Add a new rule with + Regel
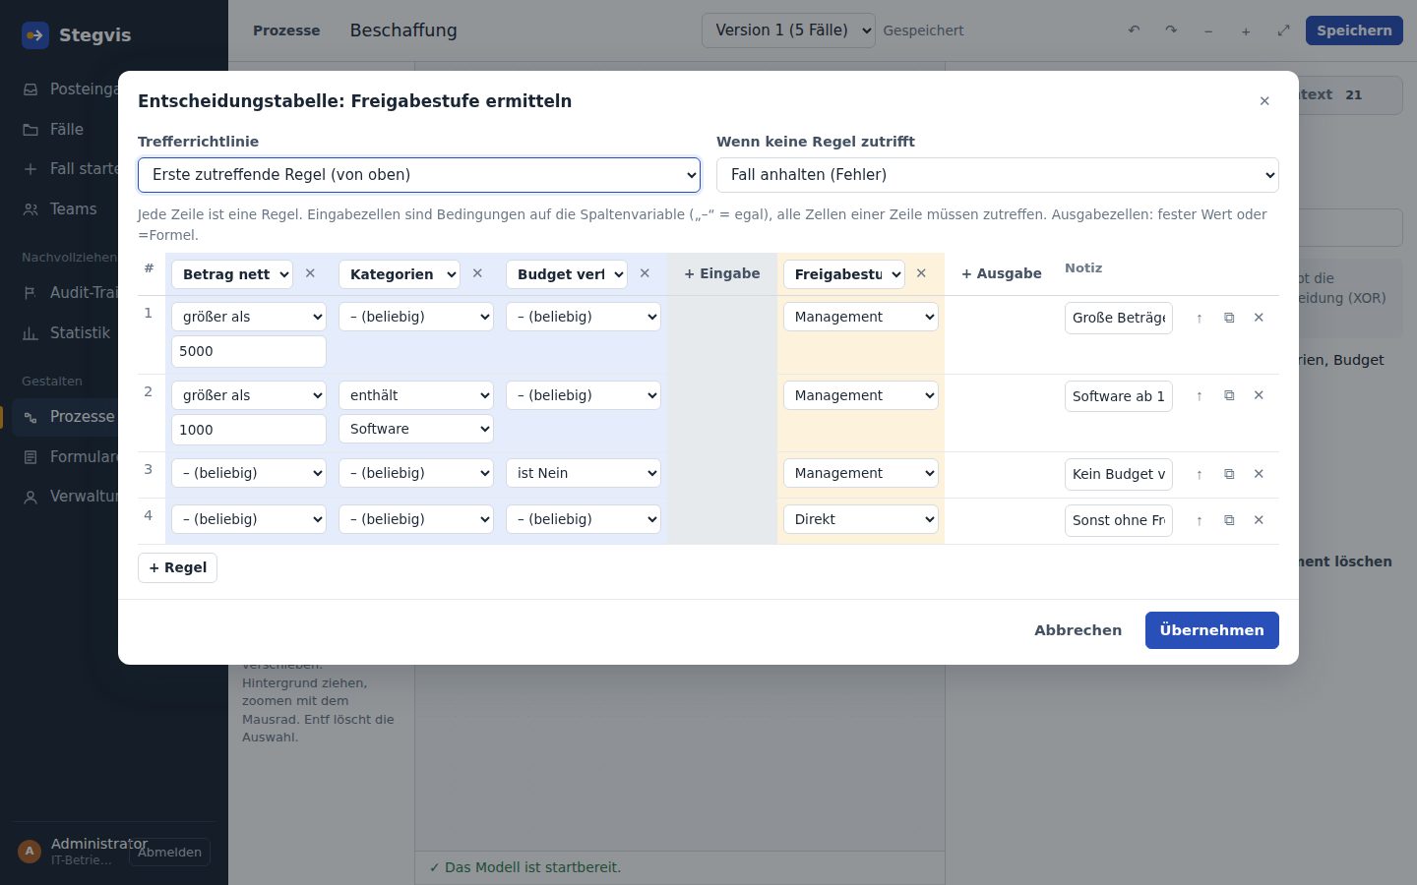Viewport: 1417px width, 885px height. coord(177,567)
